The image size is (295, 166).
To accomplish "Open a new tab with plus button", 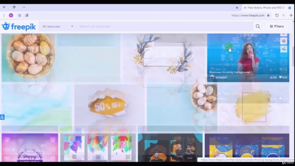I will [x=237, y=8].
